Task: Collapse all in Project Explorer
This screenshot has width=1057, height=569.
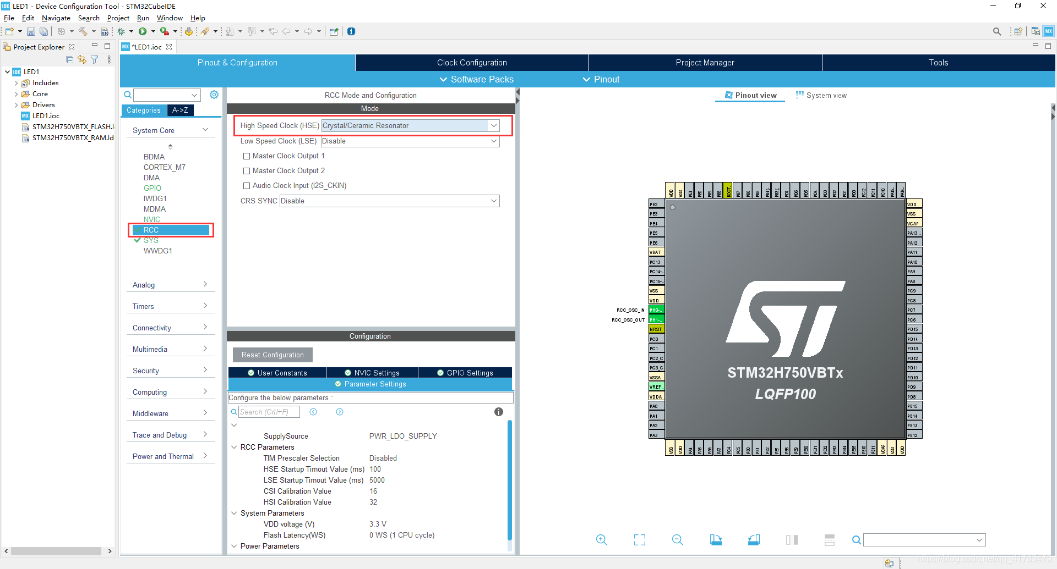Action: [x=70, y=59]
